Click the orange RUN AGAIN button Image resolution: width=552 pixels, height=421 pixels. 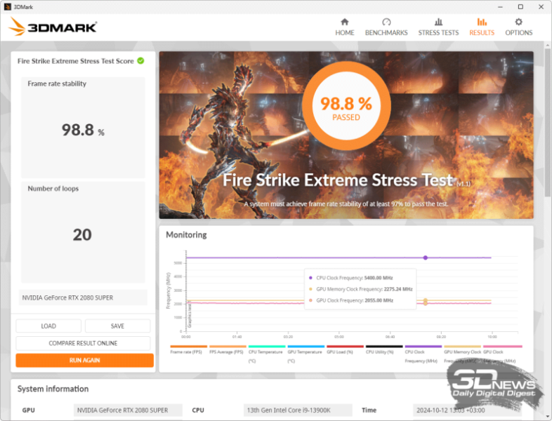pyautogui.click(x=84, y=360)
